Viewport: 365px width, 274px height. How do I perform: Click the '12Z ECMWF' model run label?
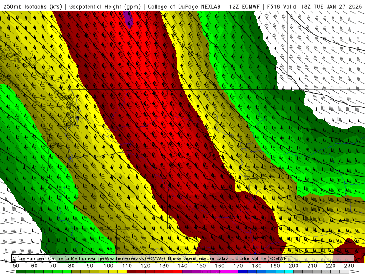(x=244, y=7)
